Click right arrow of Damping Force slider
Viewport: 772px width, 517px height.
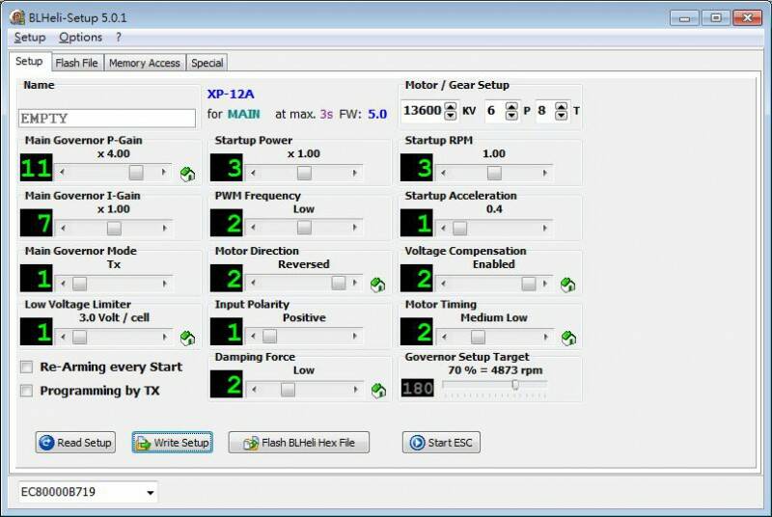pyautogui.click(x=355, y=390)
